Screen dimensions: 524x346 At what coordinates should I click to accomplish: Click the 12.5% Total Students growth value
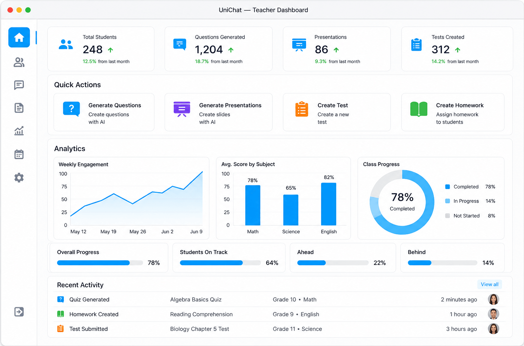point(89,61)
